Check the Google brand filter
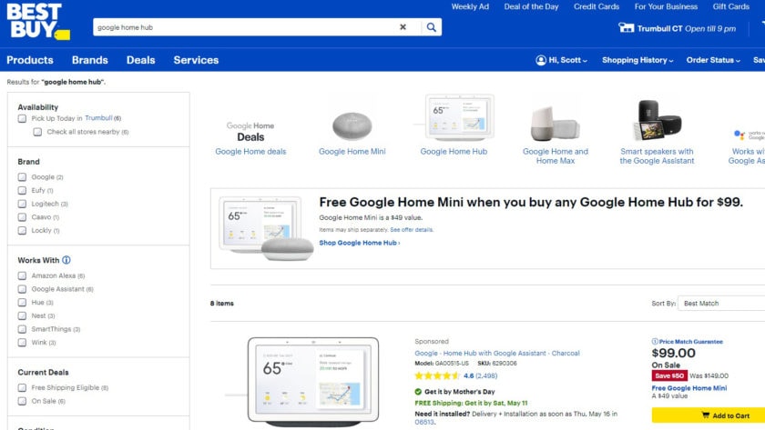Image resolution: width=765 pixels, height=430 pixels. point(23,177)
